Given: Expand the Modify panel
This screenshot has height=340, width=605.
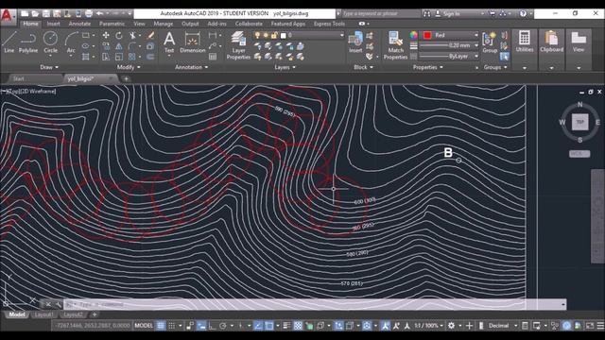Looking at the screenshot, I should [x=129, y=67].
